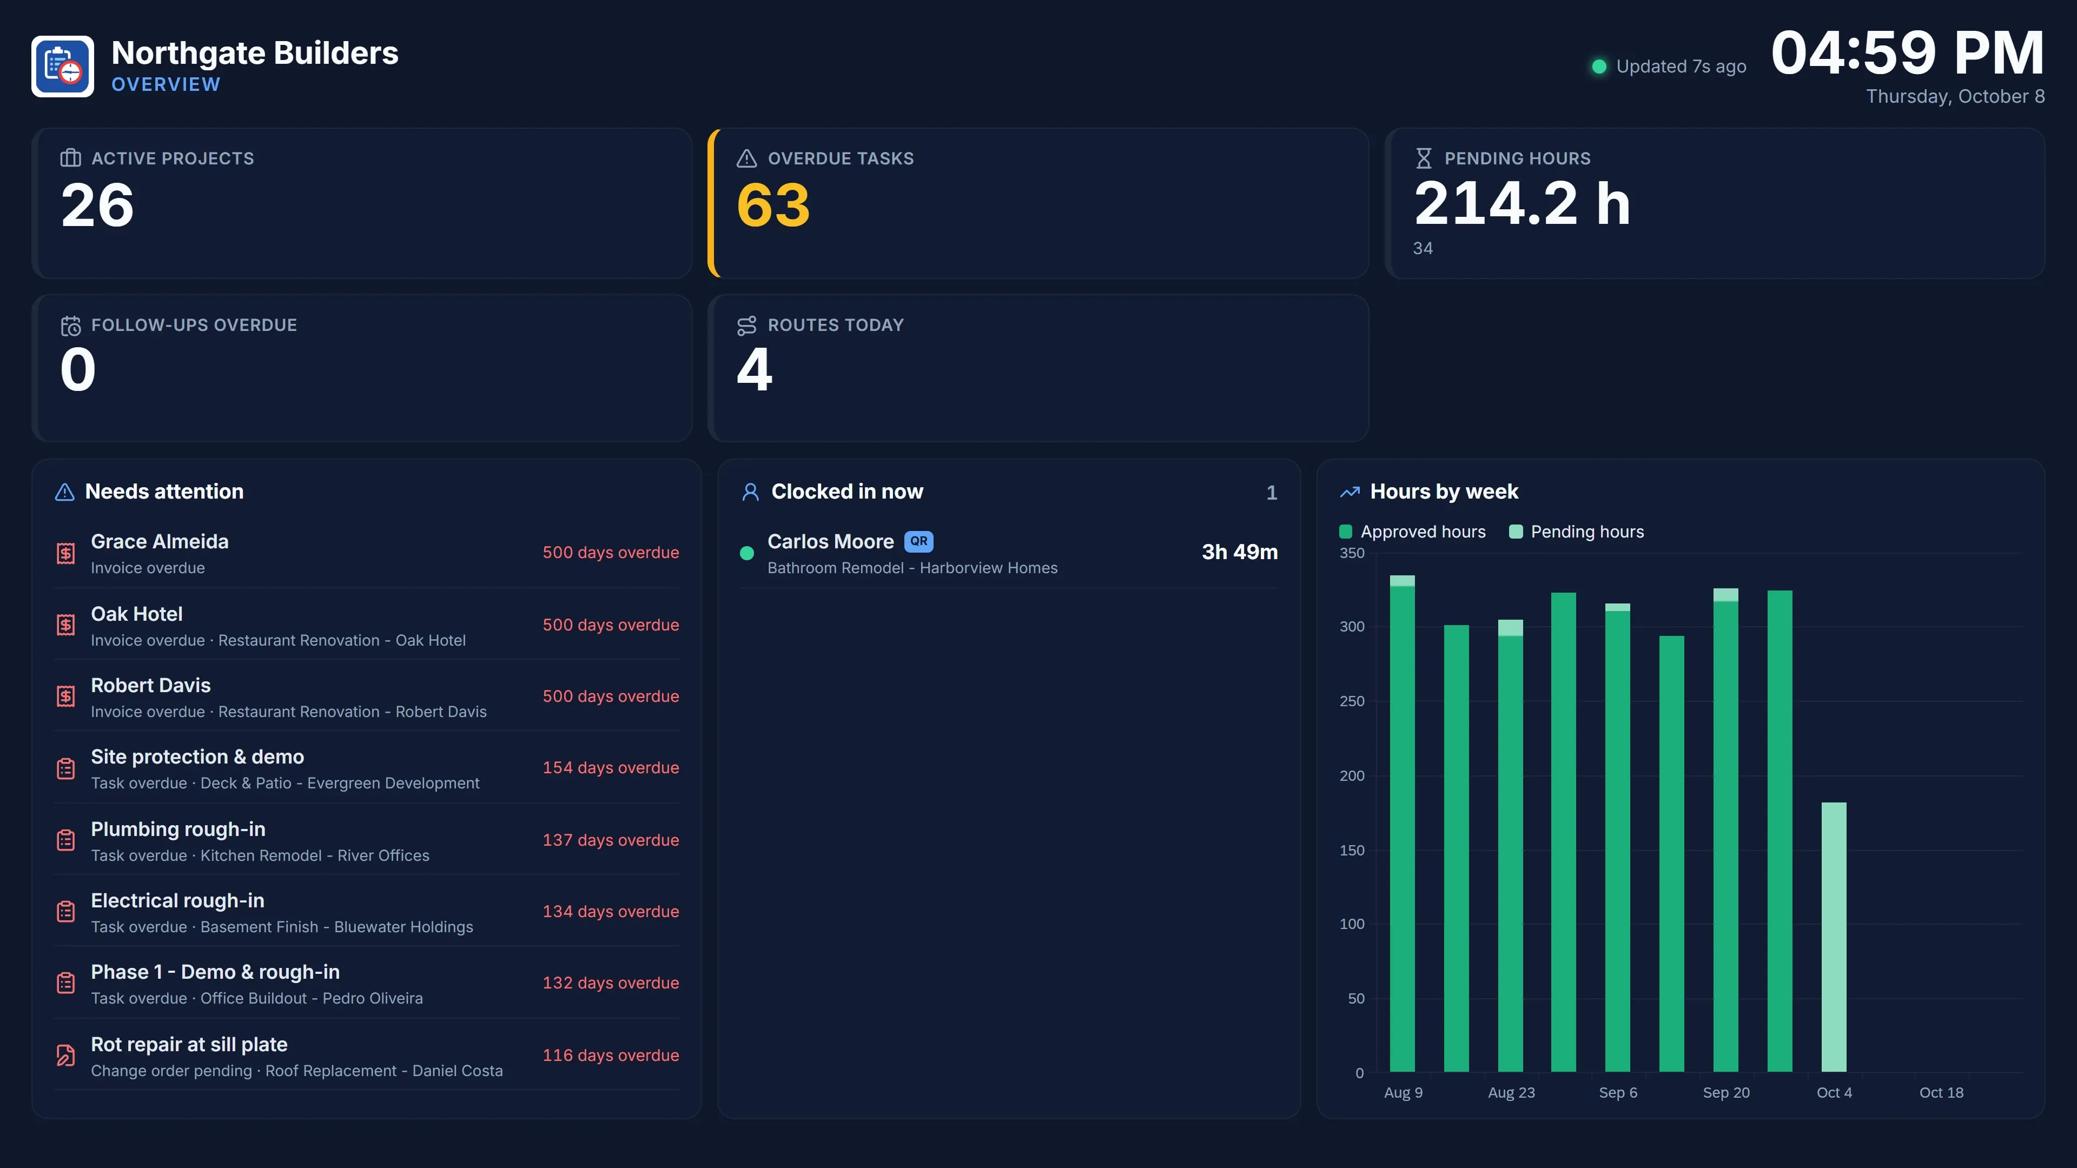Click the invoice icon beside Grace Almeida
The image size is (2077, 1168).
tap(66, 553)
